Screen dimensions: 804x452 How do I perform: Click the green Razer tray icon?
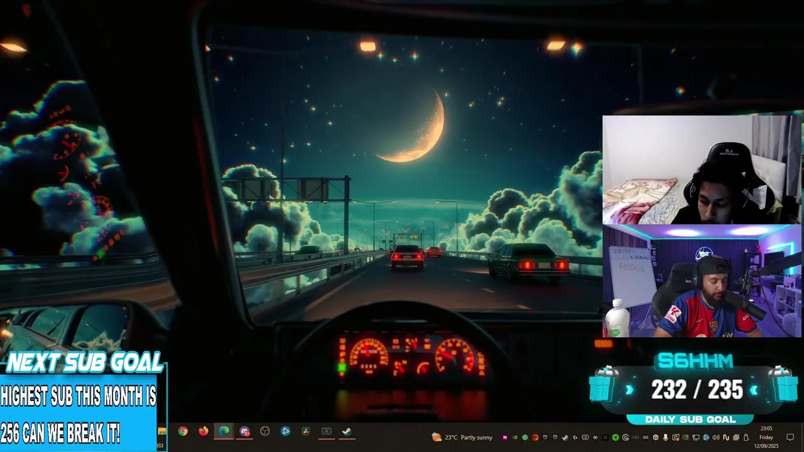coord(615,438)
